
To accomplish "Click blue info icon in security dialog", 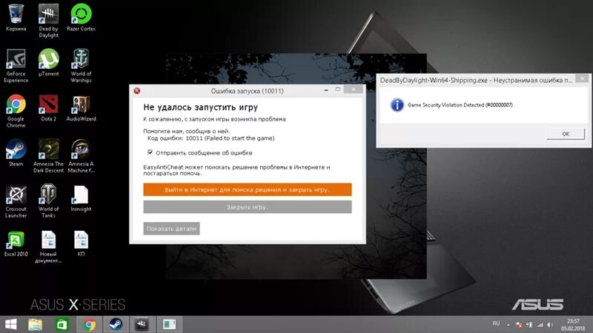I will point(397,105).
